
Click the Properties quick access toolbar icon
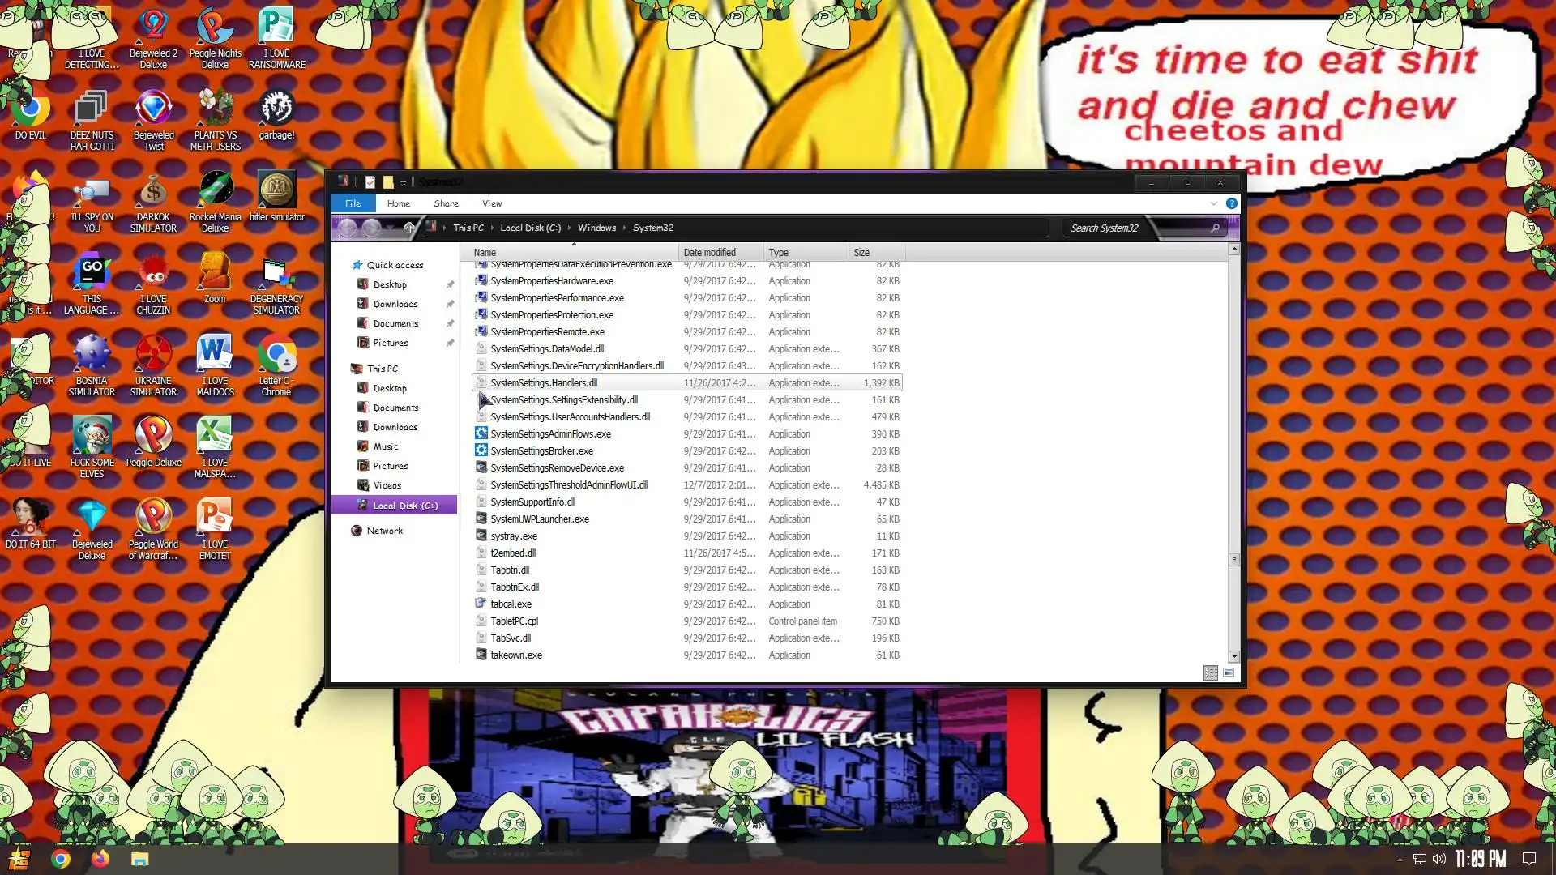pos(370,182)
